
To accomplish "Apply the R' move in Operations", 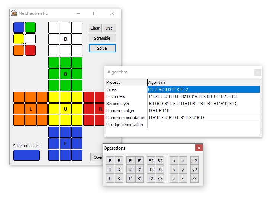I will [x=139, y=178].
